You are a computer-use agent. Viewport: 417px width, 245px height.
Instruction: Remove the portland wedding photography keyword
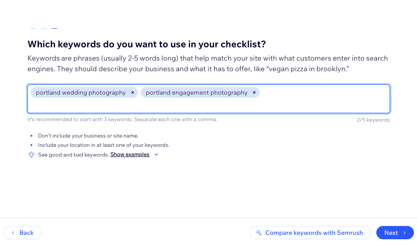click(132, 92)
